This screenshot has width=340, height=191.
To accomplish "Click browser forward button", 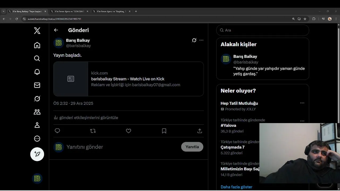I will click(x=10, y=19).
